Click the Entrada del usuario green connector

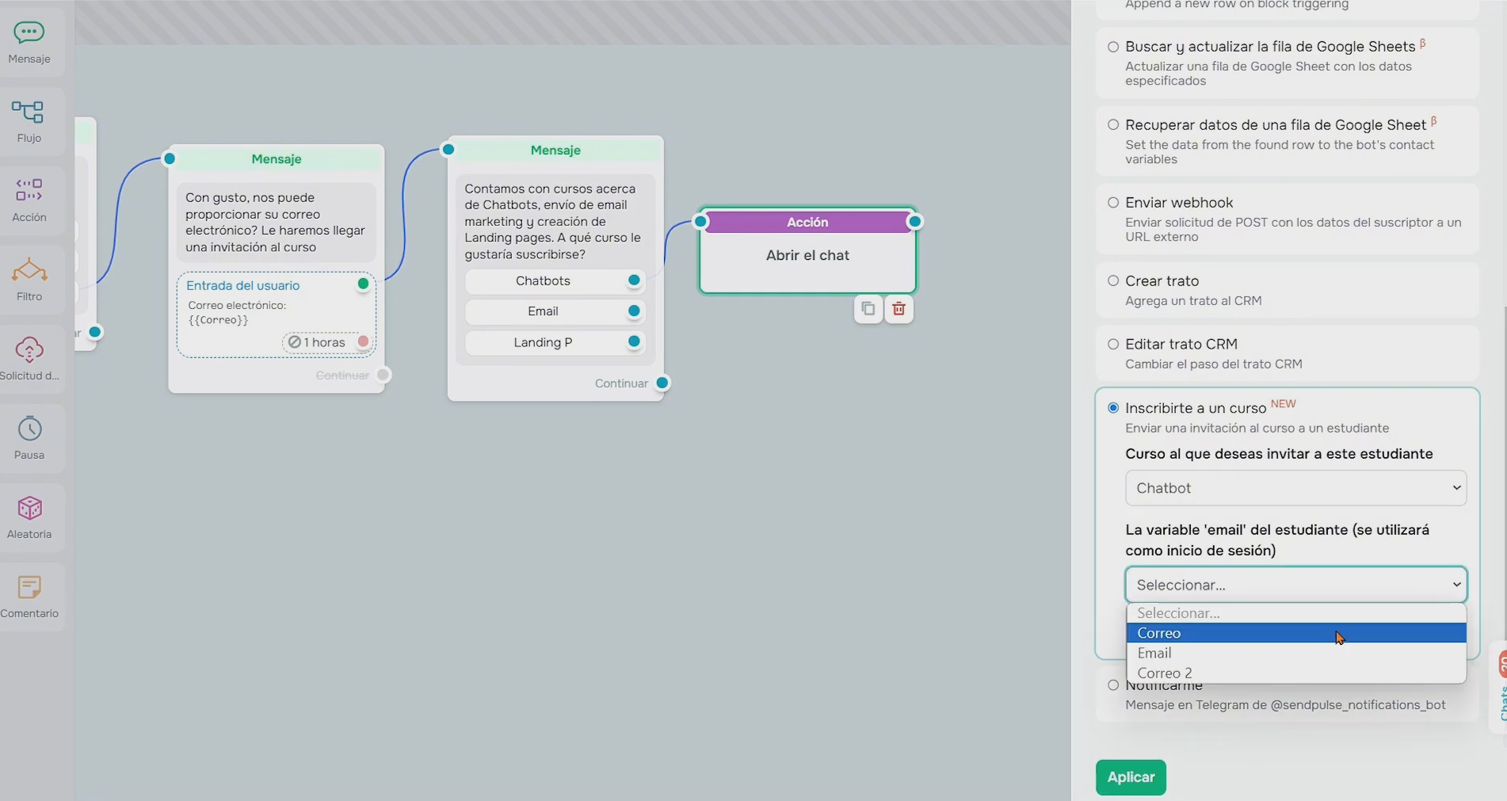[363, 284]
